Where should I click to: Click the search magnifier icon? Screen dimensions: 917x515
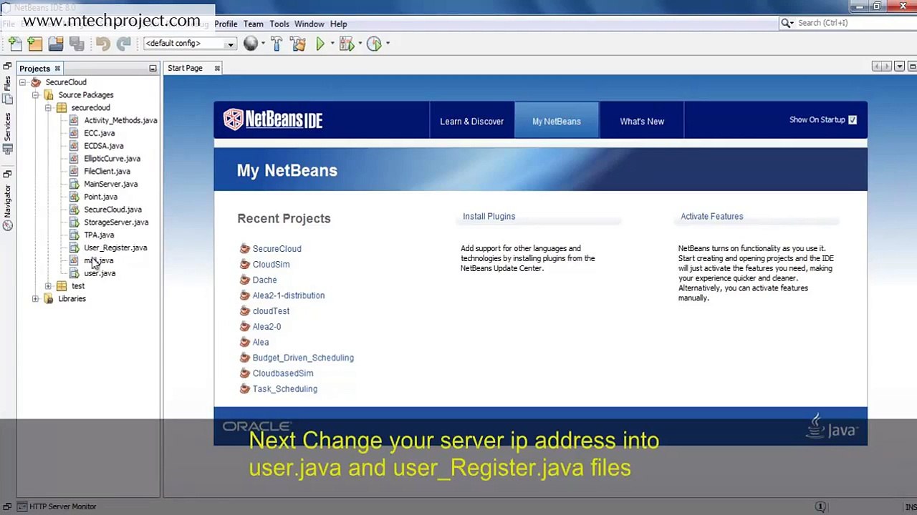[x=786, y=23]
